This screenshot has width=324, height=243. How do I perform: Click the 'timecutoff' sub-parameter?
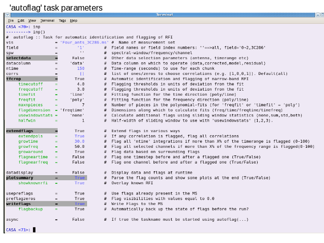30,84
